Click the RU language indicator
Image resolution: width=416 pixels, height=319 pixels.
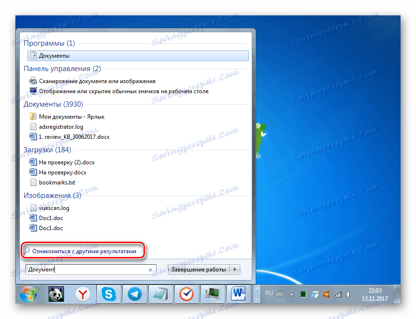pos(269,293)
